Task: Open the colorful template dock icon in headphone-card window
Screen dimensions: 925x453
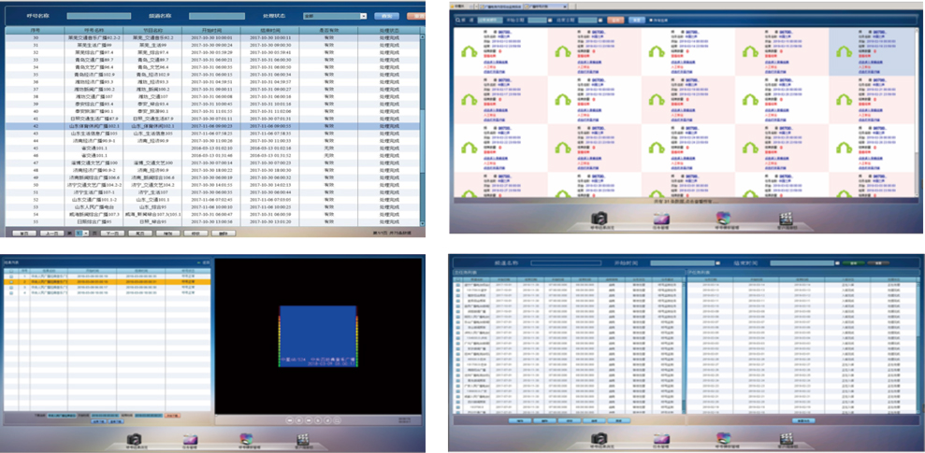Action: (724, 218)
